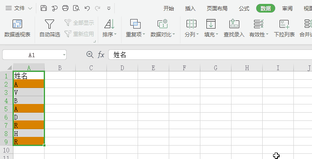Click the Redo arrow
The image size is (312, 159).
pyautogui.click(x=97, y=8)
